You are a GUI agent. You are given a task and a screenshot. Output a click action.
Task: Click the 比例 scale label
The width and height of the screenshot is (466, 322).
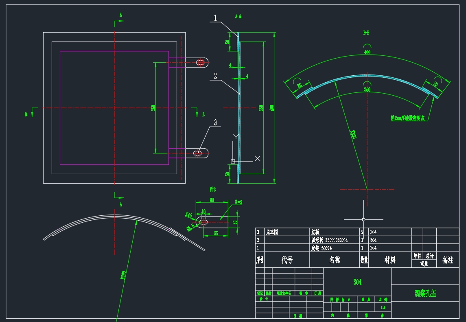tap(383, 300)
